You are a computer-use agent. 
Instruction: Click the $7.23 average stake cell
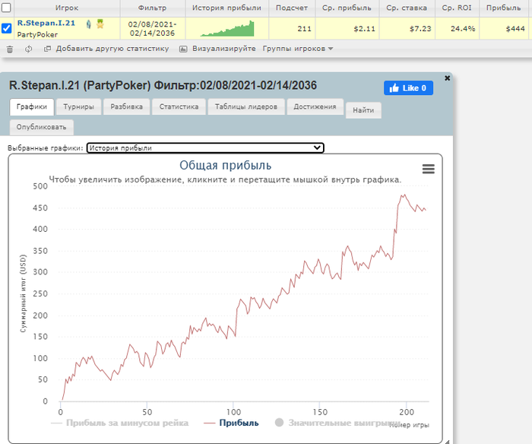click(x=407, y=29)
